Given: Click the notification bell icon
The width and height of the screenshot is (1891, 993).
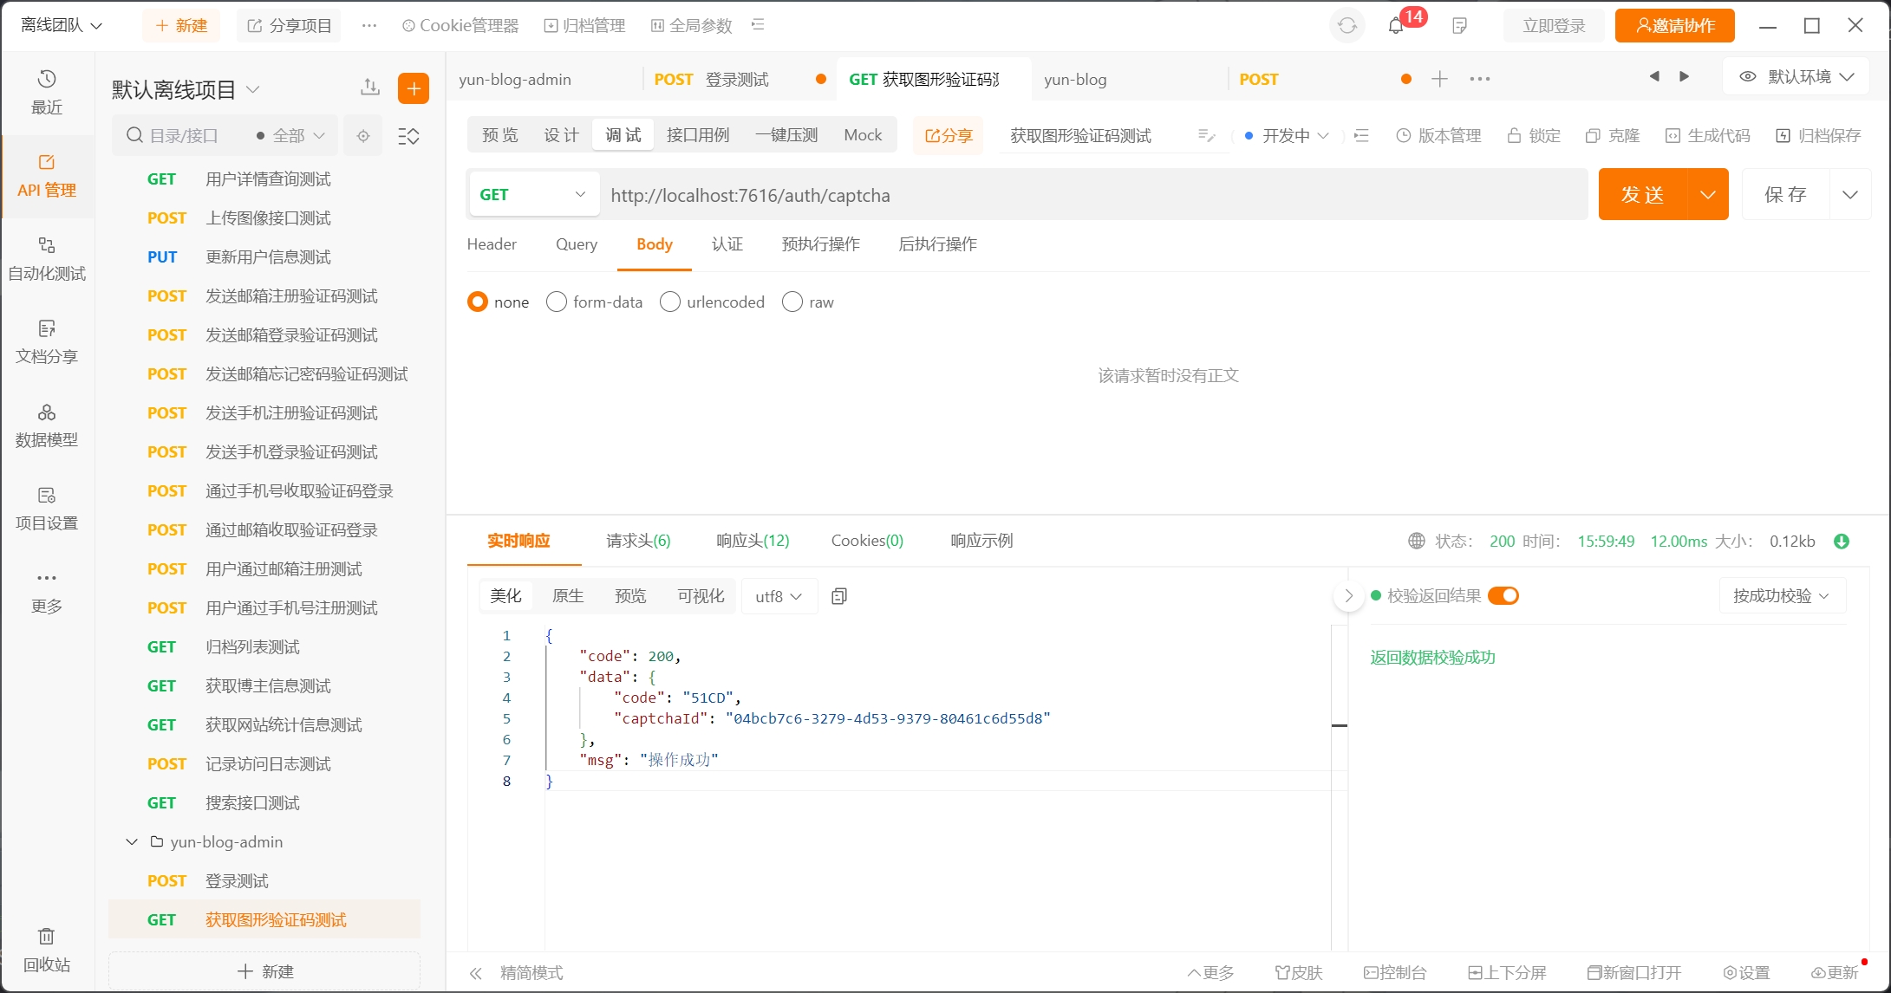Looking at the screenshot, I should point(1396,26).
